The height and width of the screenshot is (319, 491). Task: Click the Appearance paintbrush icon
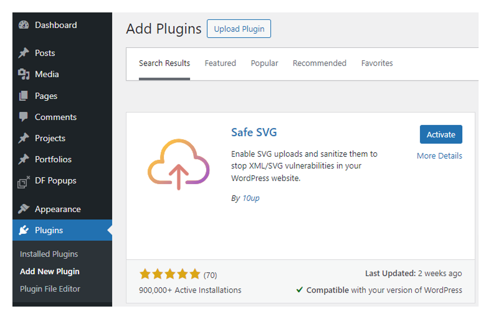pos(24,209)
